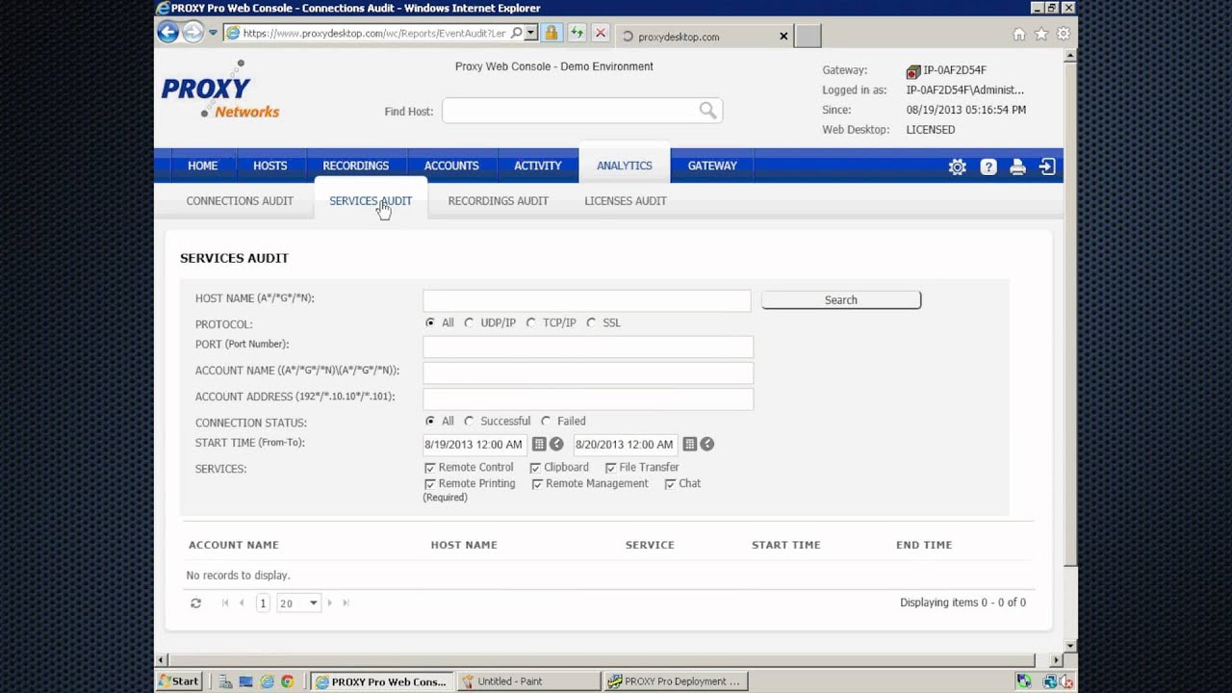Go to the HOME tab
Screen dimensions: 1232x693
click(202, 166)
